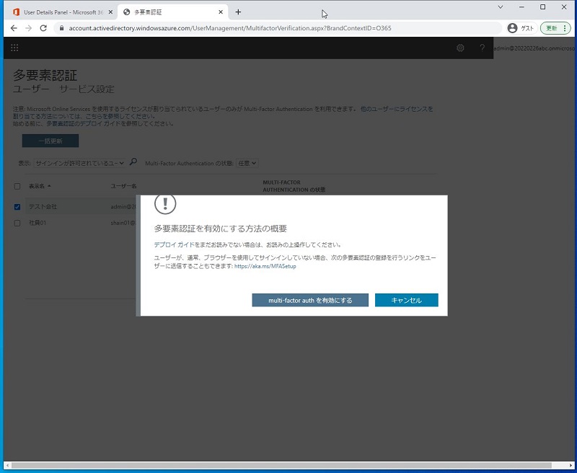Reload the page with the refresh icon
This screenshot has width=577, height=473.
tap(43, 28)
